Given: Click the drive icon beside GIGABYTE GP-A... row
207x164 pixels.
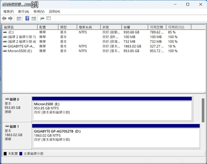Looking at the screenshot, I should tap(5, 46).
